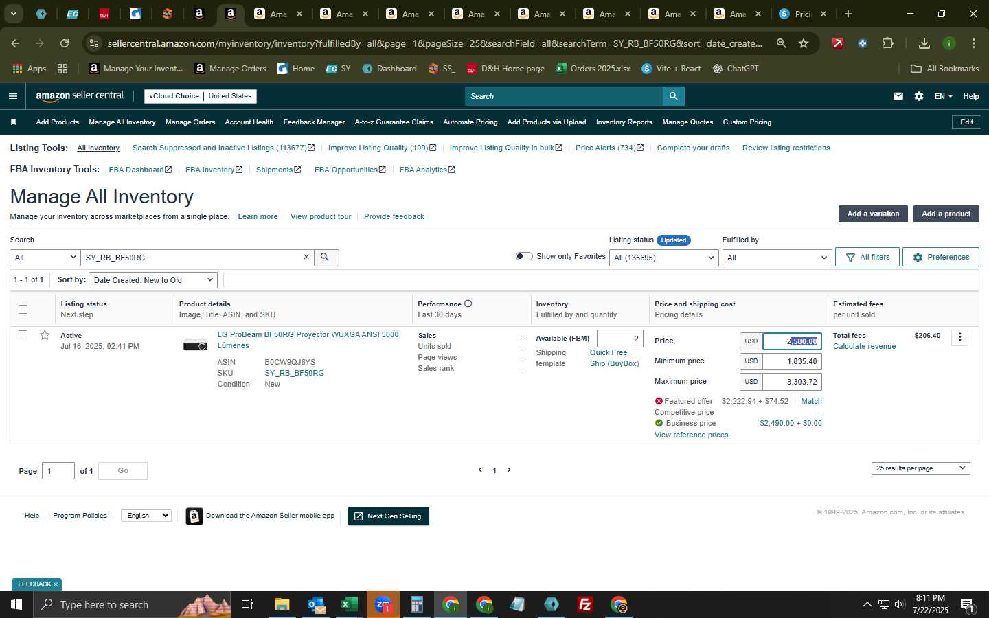The image size is (989, 618).
Task: Click the header search magnifier button
Action: (674, 96)
